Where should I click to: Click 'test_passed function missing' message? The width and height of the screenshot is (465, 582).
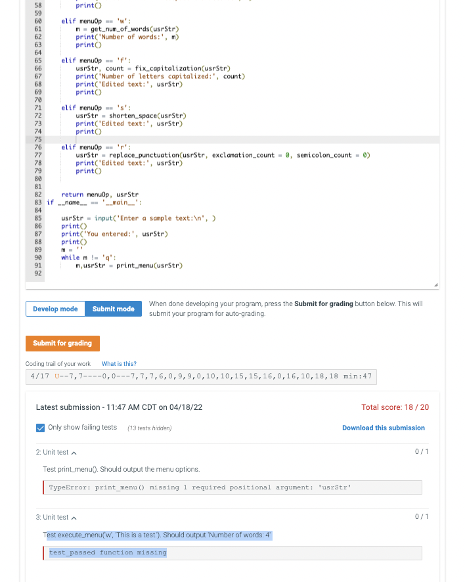pos(108,552)
